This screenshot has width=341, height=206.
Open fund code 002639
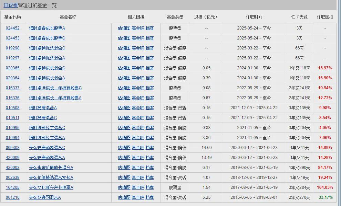click(x=13, y=178)
